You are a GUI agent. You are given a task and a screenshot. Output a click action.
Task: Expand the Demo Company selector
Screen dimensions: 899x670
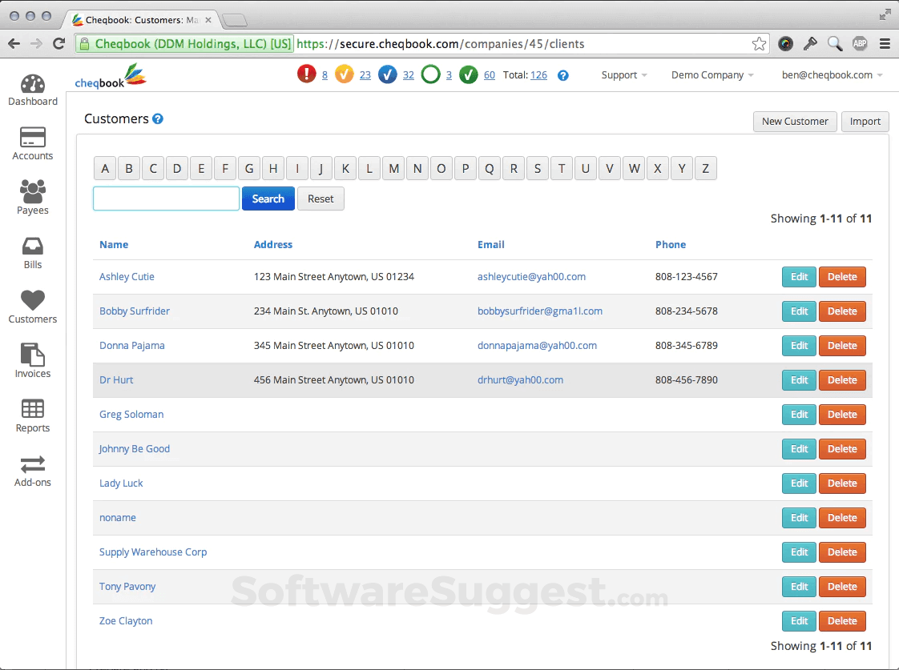[x=711, y=74]
